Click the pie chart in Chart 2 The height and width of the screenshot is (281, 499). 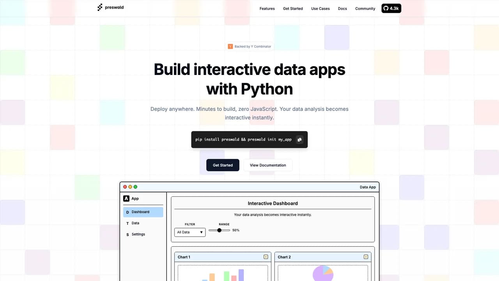point(323,273)
